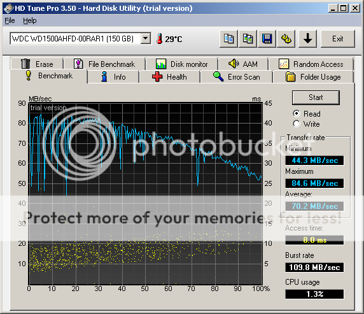The image size is (364, 314).
Task: Click the File Benchmark document icon
Action: [x=78, y=64]
